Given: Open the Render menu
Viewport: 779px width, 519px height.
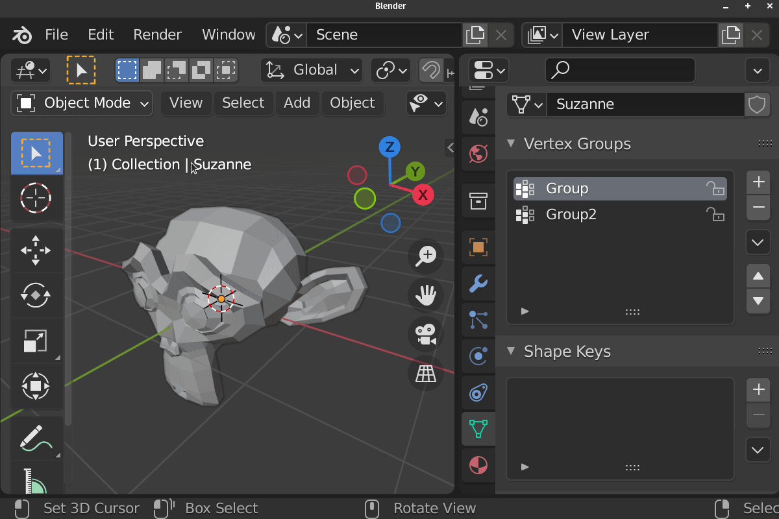Looking at the screenshot, I should coord(157,35).
